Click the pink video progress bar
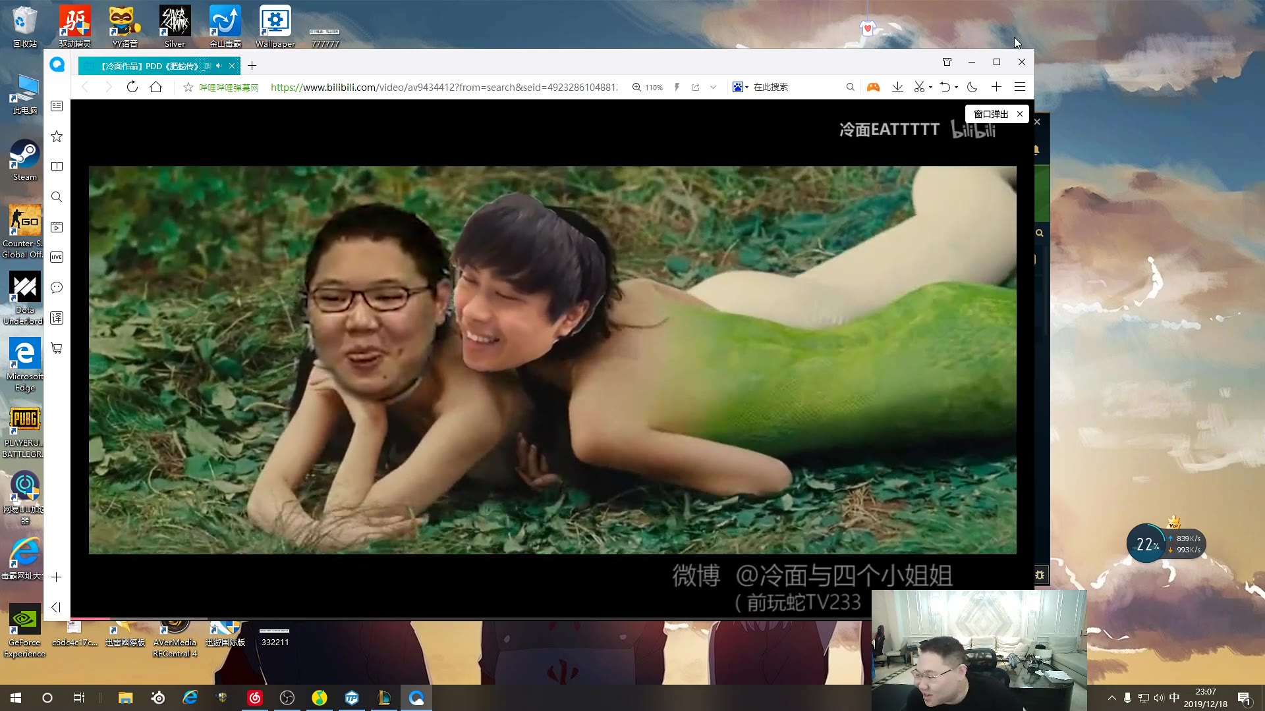1265x711 pixels. [91, 618]
